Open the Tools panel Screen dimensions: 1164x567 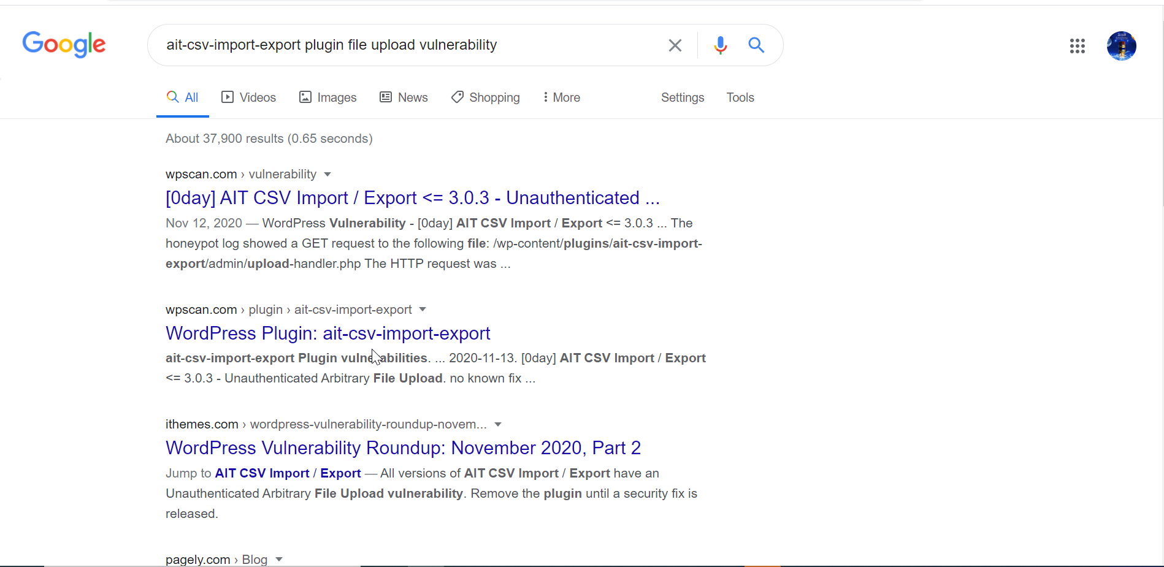click(740, 97)
